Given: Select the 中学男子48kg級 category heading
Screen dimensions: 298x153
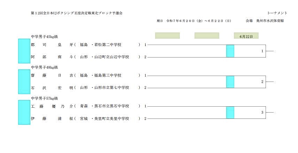Looking at the screenshot, I should (44, 67).
